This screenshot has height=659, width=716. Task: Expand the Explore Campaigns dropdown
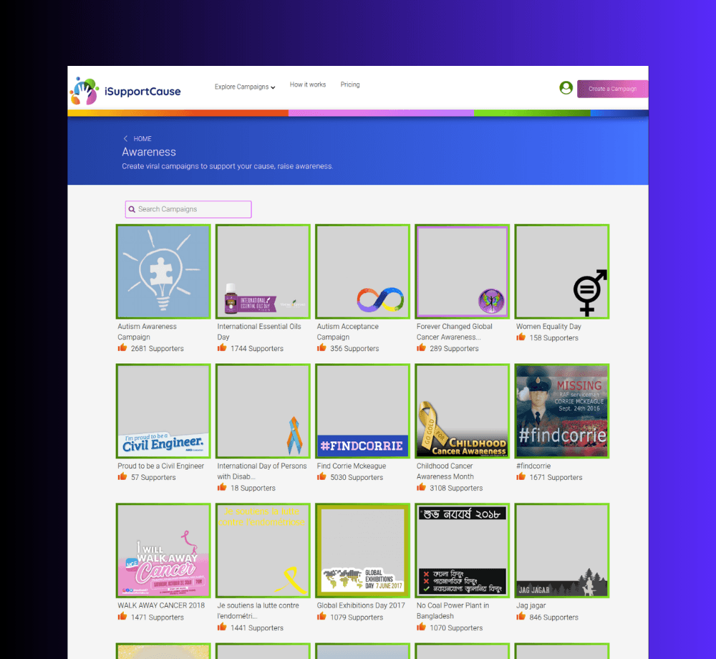click(x=245, y=87)
